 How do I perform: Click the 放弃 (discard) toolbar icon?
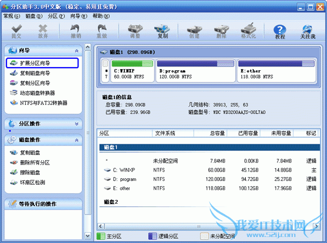(x=43, y=31)
